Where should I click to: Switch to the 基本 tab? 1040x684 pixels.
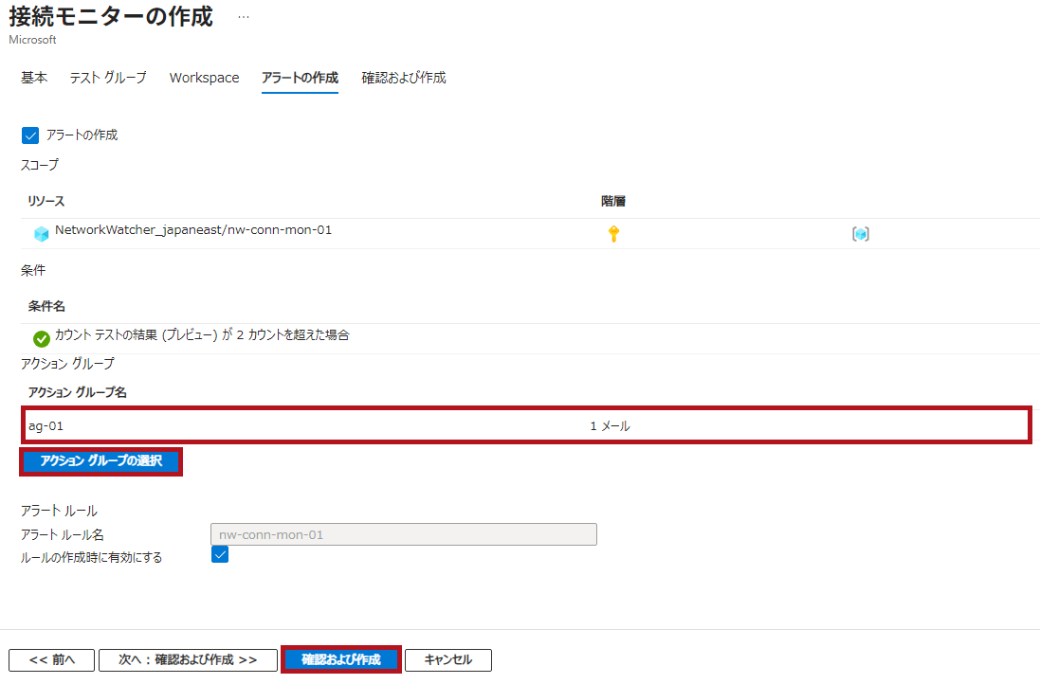34,78
